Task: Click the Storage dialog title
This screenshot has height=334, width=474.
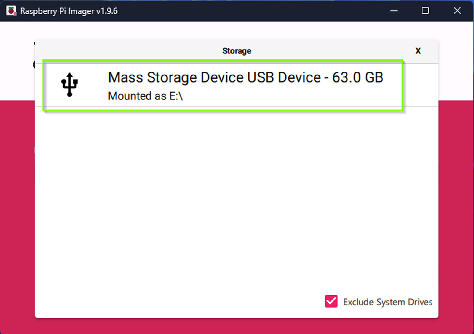Action: pyautogui.click(x=237, y=51)
